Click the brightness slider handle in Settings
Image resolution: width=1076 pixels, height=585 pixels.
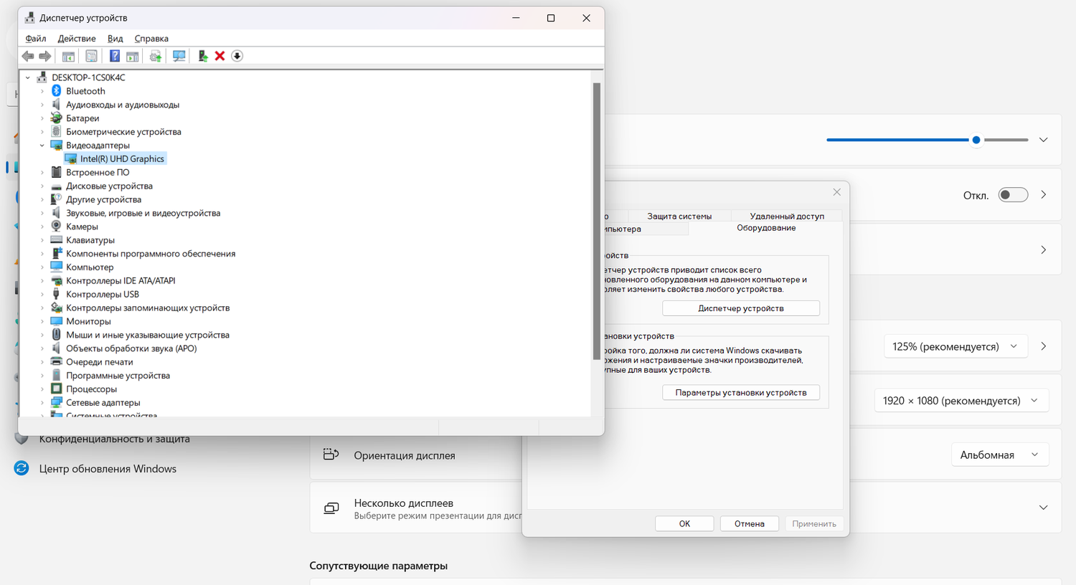(x=976, y=140)
